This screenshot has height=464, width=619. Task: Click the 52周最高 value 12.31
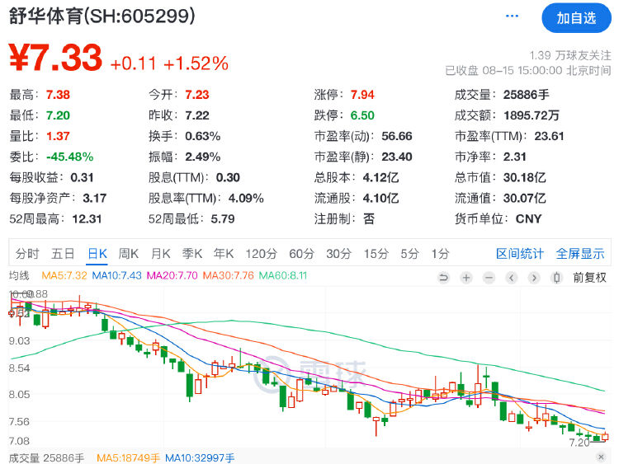87,218
